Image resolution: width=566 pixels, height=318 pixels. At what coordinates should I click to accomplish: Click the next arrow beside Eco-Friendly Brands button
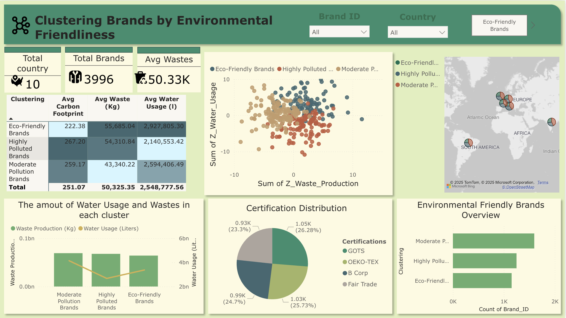click(x=533, y=25)
